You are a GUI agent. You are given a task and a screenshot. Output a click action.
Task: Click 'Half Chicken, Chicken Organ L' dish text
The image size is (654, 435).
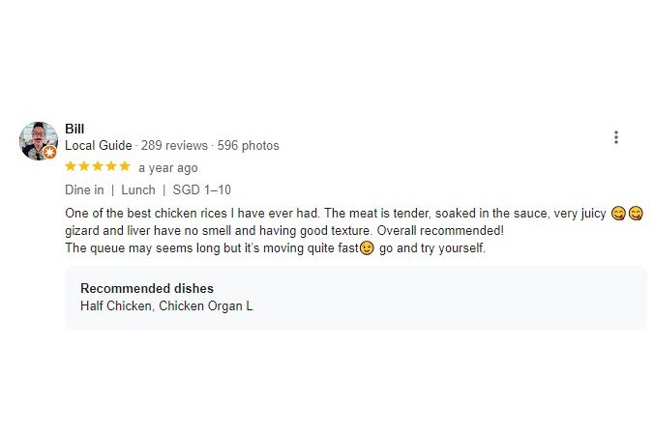(x=166, y=306)
